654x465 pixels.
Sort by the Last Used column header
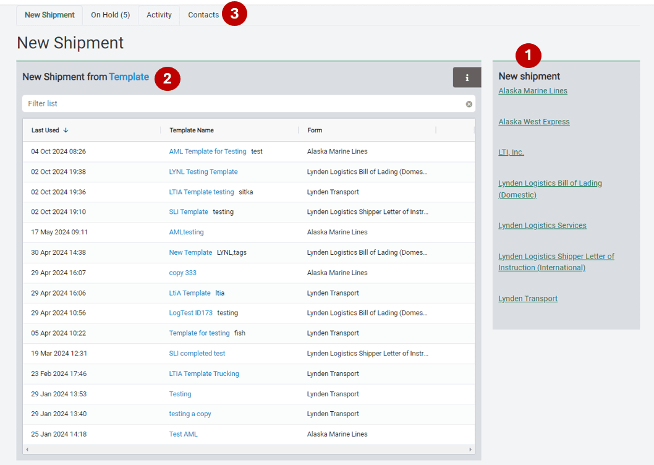tap(46, 130)
